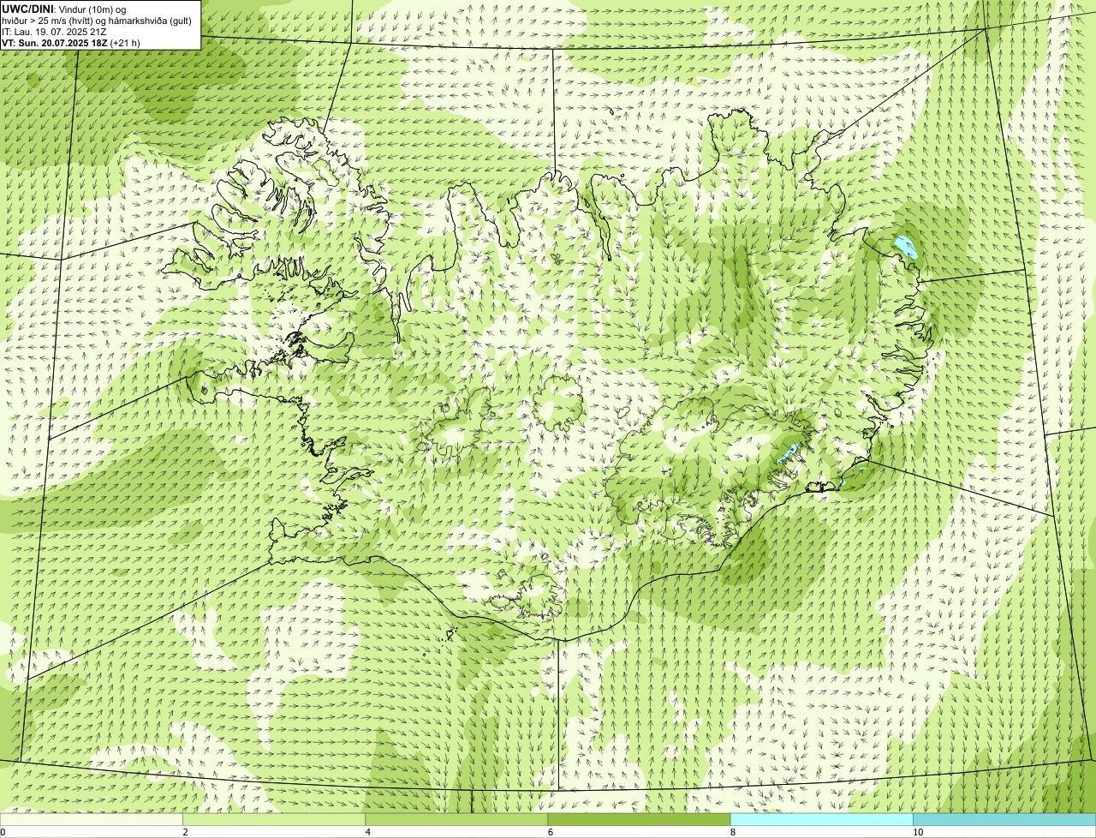This screenshot has height=838, width=1096.
Task: Click the scale label '8'
Action: pos(732,832)
